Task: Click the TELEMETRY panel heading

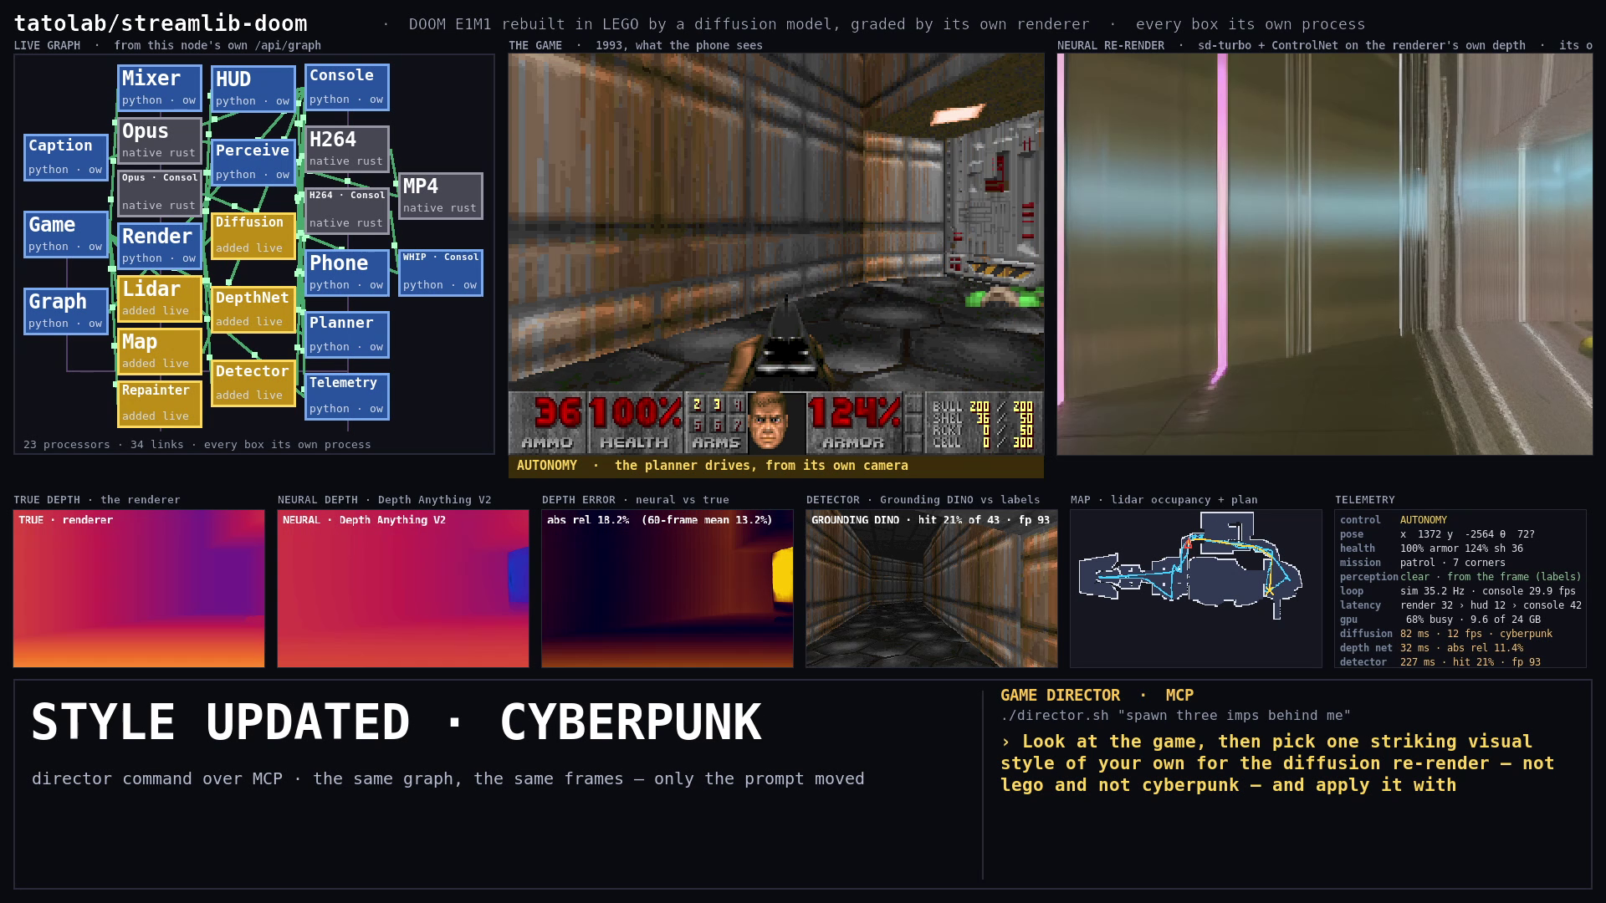Action: pyautogui.click(x=1365, y=499)
